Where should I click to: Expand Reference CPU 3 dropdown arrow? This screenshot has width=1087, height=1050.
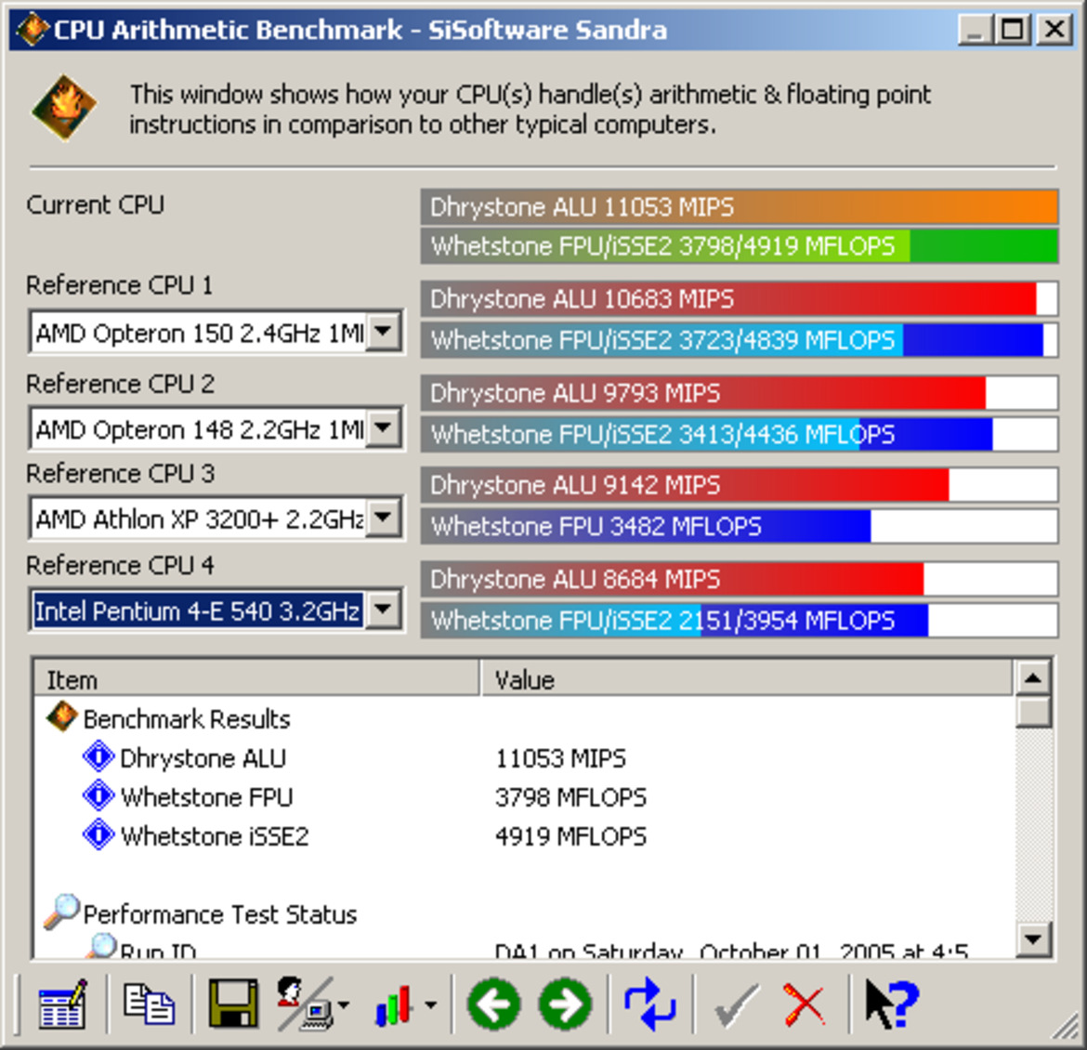coord(384,518)
